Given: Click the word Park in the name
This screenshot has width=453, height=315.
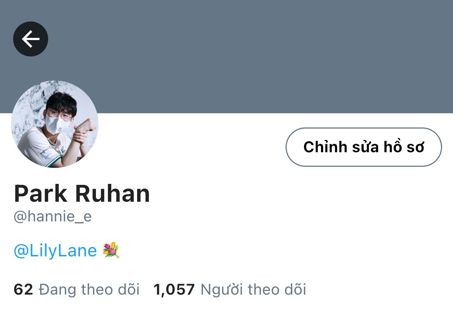Looking at the screenshot, I should point(40,193).
